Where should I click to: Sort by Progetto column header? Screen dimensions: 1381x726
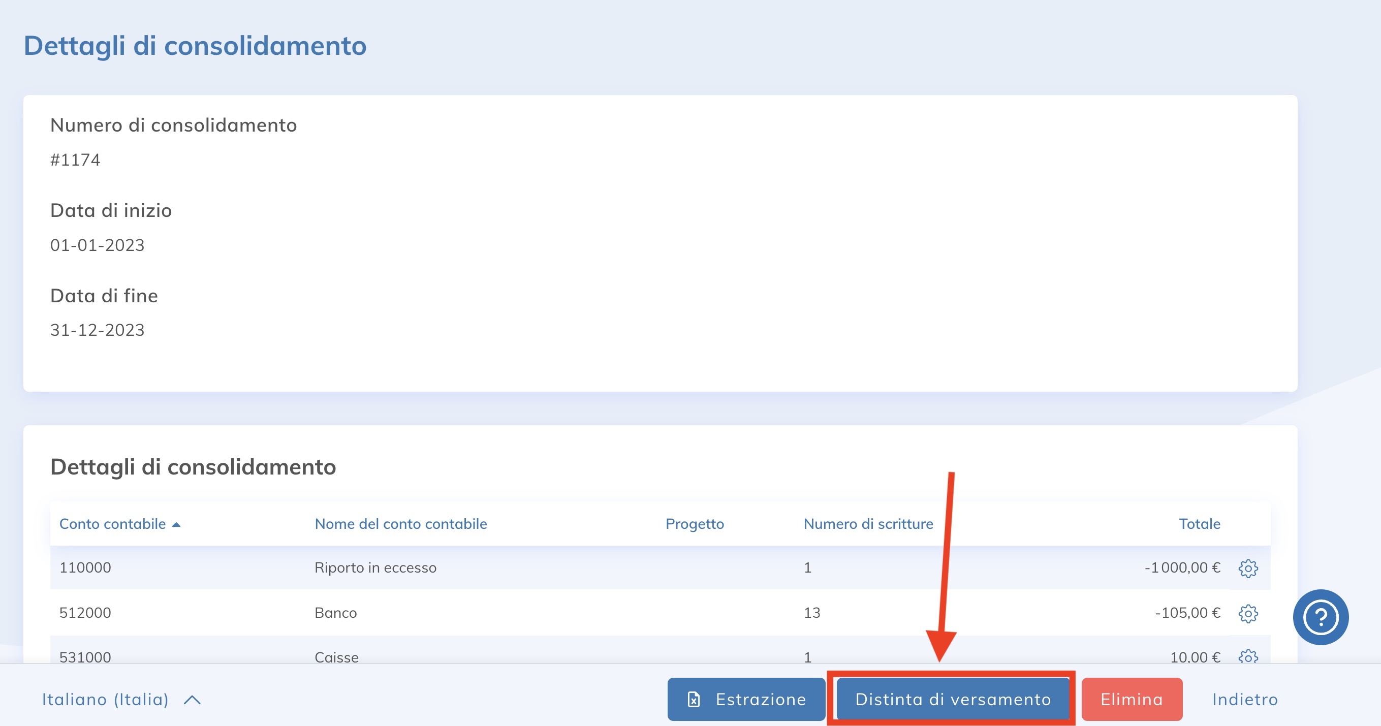point(694,524)
